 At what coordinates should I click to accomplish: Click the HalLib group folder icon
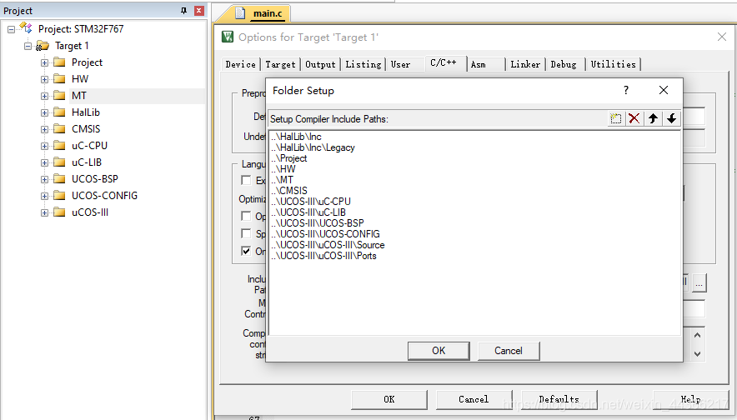[x=59, y=112]
